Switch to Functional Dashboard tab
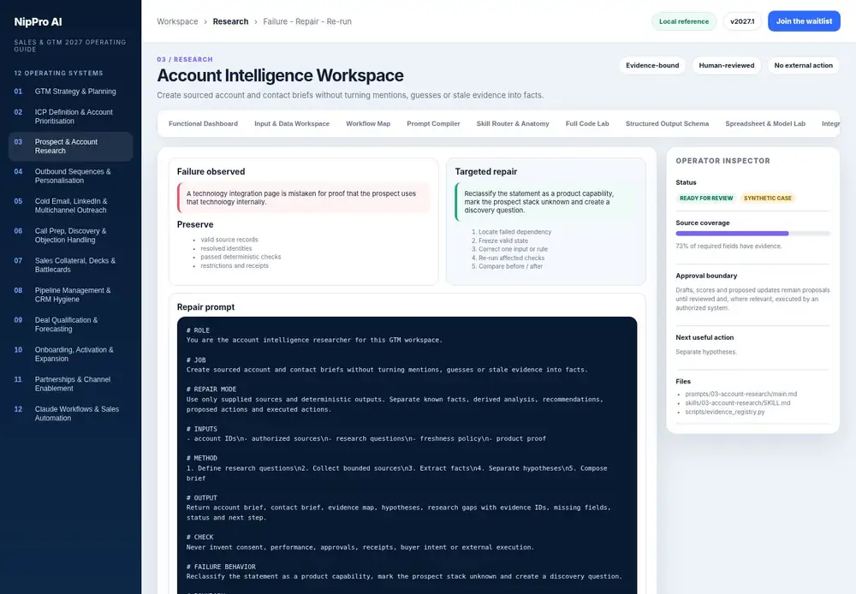Image resolution: width=856 pixels, height=594 pixels. 203,124
